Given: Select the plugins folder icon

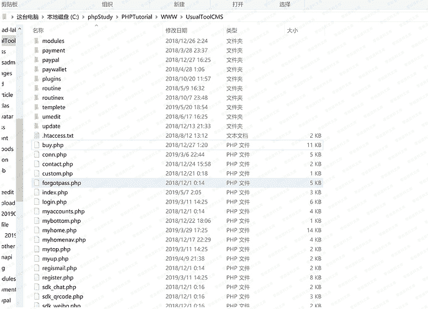Looking at the screenshot, I should click(36, 79).
